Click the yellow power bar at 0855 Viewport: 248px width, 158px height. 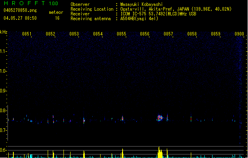click(x=122, y=153)
